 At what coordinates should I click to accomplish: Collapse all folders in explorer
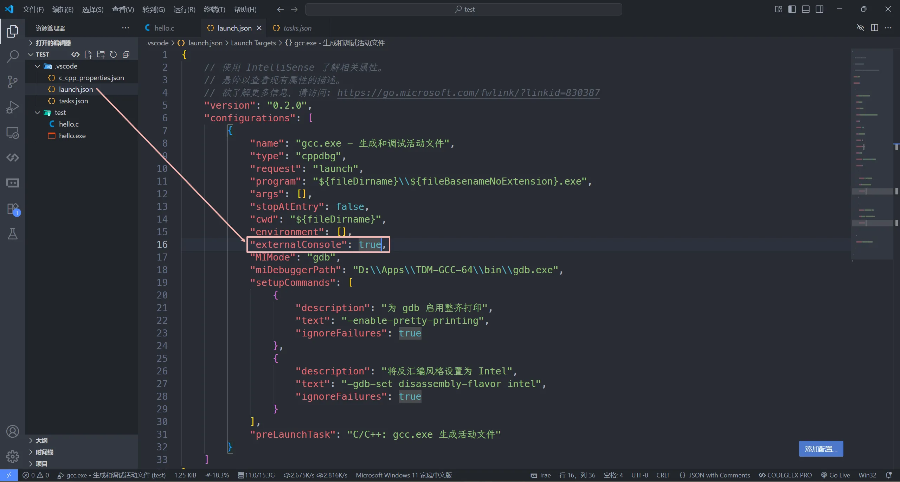click(x=126, y=54)
